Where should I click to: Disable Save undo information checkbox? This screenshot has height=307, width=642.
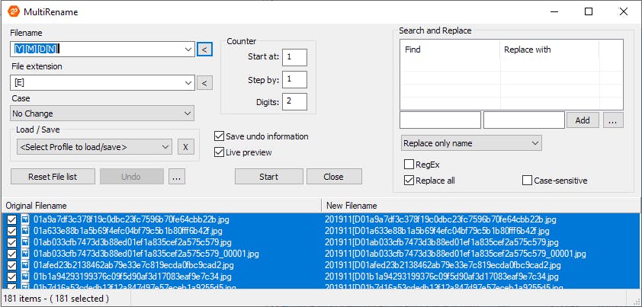220,136
